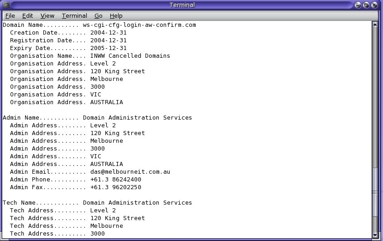Open the Go menu

coord(98,15)
